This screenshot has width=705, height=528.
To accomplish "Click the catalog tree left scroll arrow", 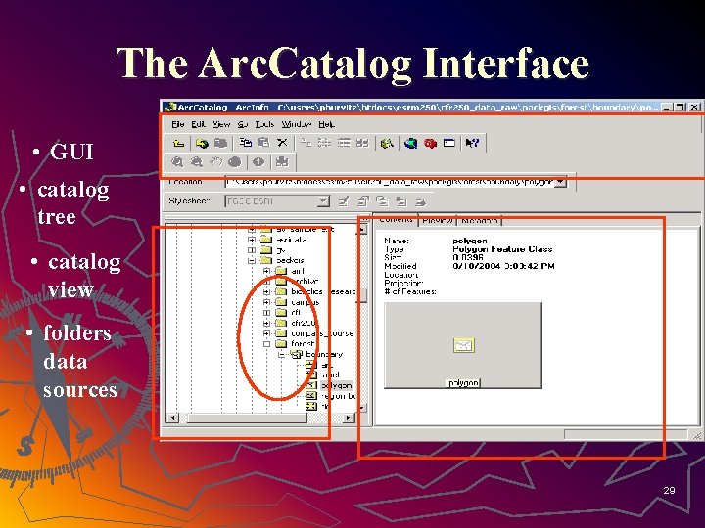I will click(x=171, y=418).
